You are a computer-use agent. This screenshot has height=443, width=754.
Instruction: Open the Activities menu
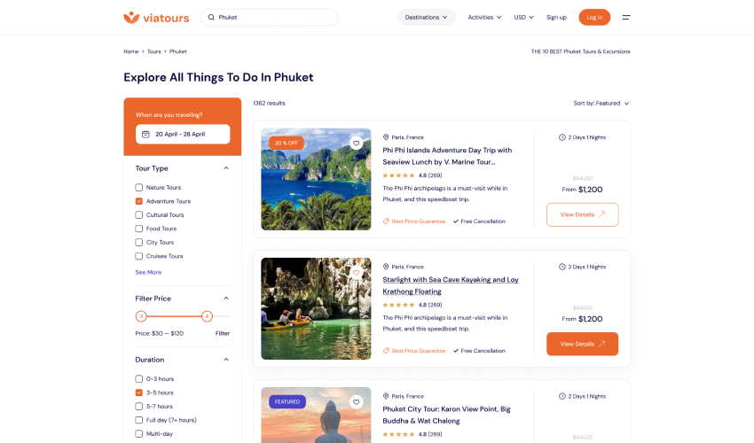[x=484, y=17]
